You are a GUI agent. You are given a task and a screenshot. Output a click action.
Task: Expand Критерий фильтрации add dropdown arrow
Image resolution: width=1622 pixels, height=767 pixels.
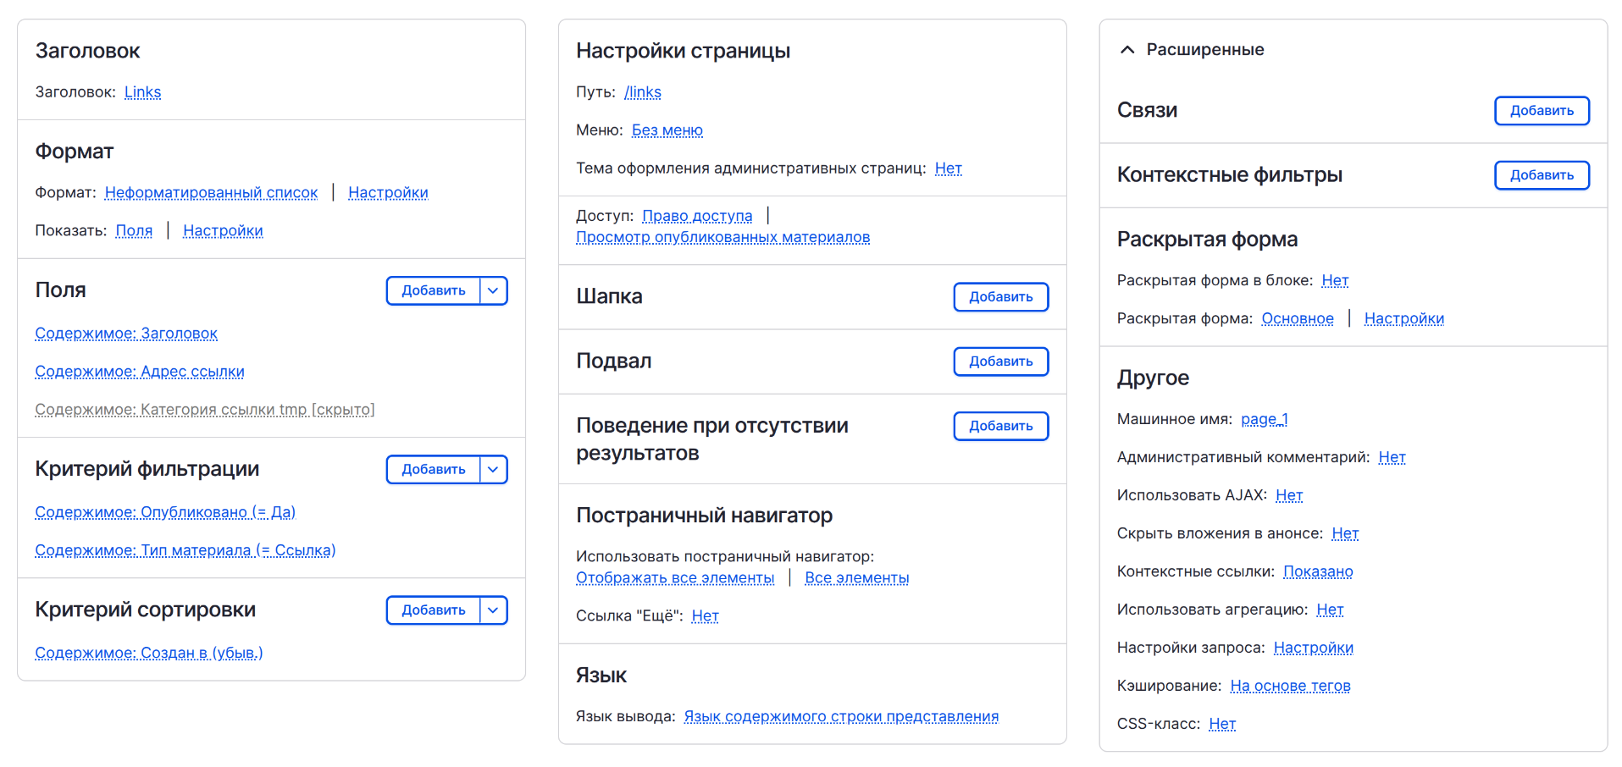(x=493, y=469)
